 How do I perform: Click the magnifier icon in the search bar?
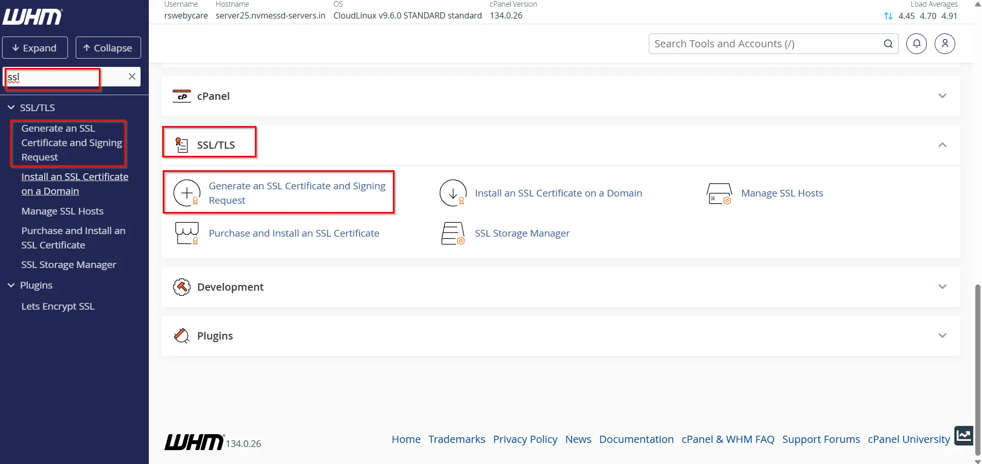click(888, 44)
